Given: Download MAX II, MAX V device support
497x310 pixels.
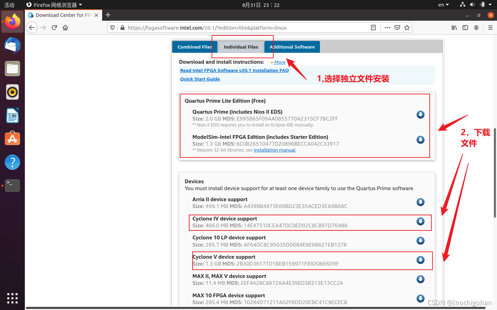Looking at the screenshot, I should click(x=420, y=279).
